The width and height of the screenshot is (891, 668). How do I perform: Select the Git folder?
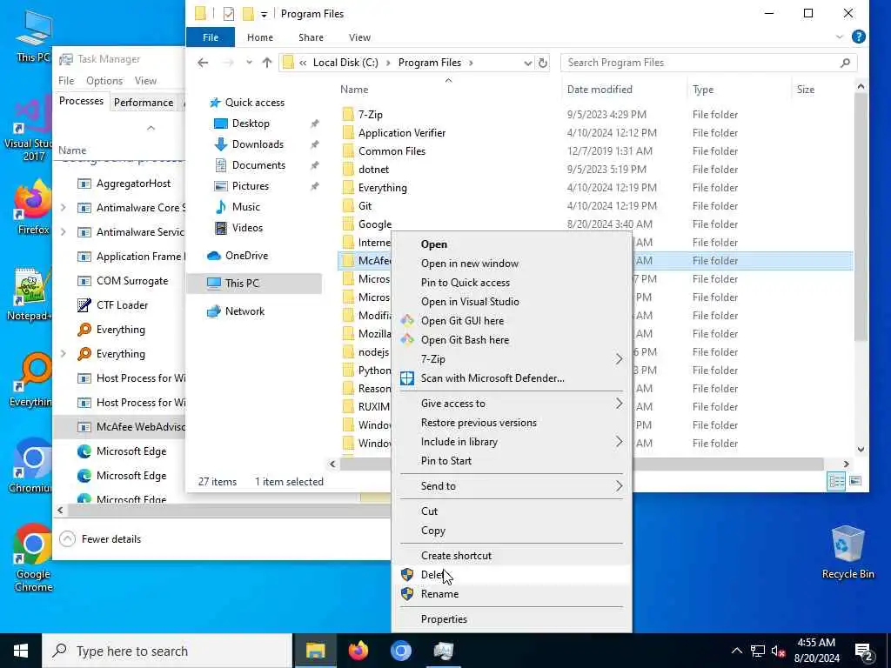(365, 205)
